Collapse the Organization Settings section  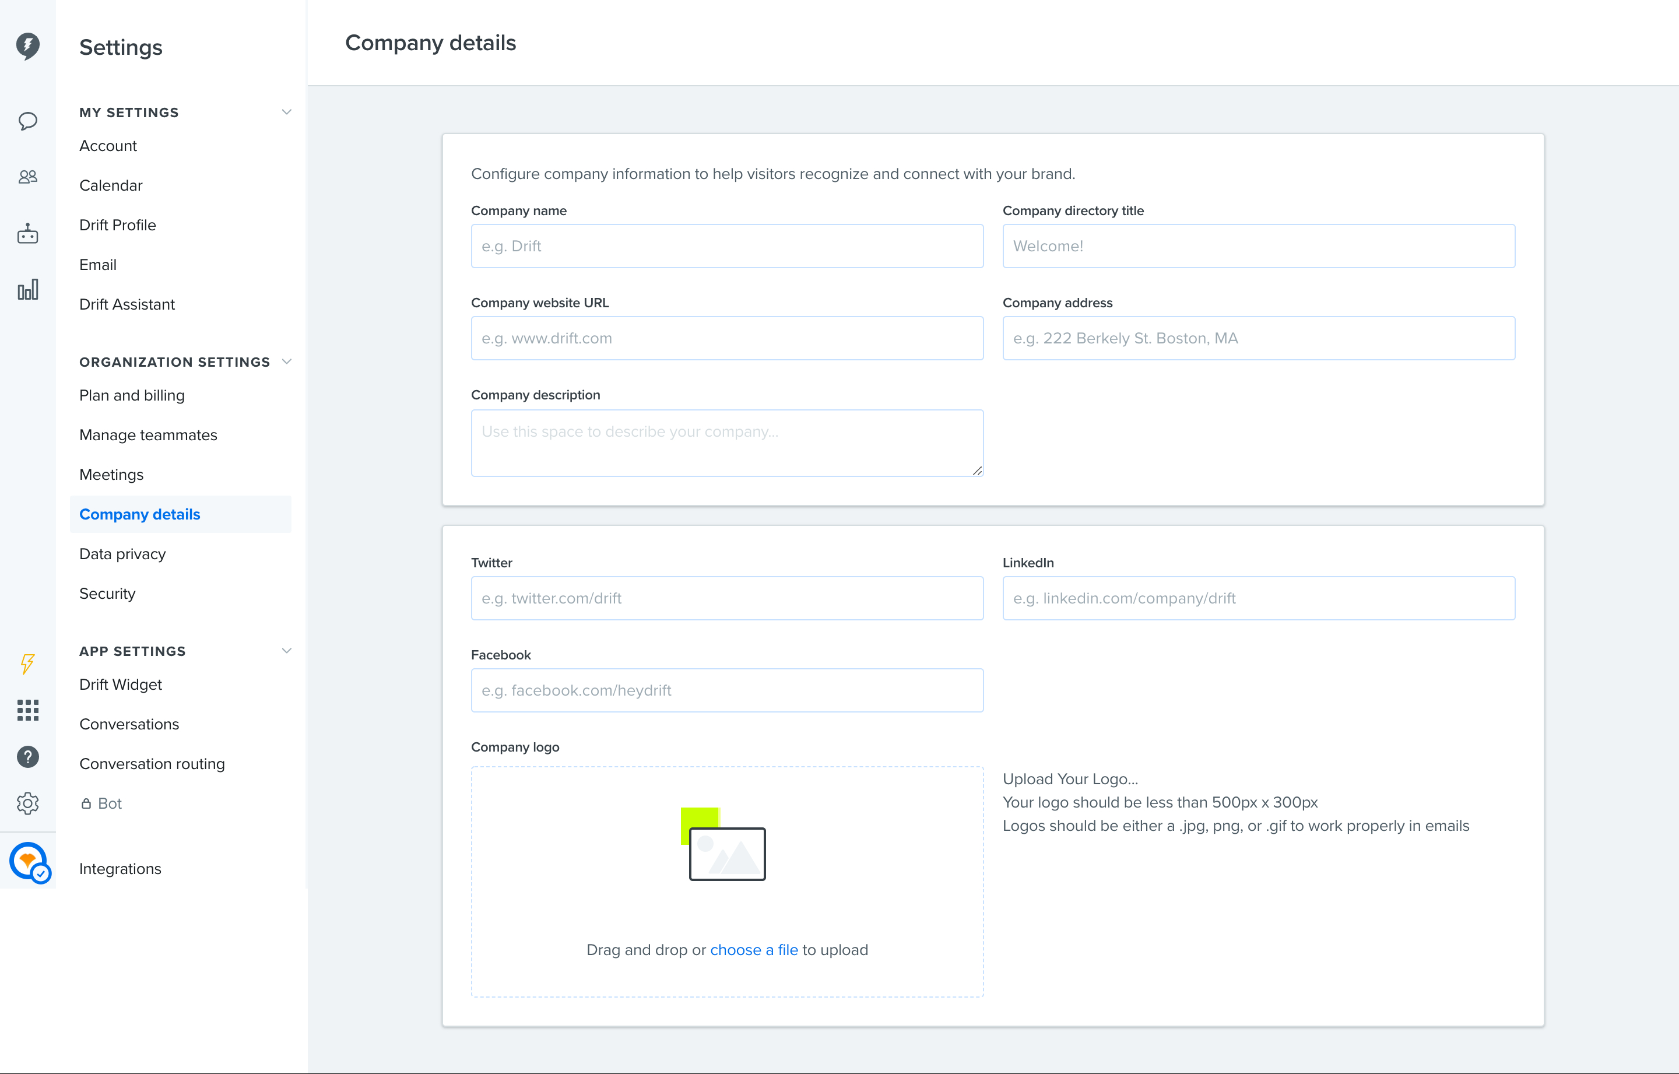click(287, 362)
